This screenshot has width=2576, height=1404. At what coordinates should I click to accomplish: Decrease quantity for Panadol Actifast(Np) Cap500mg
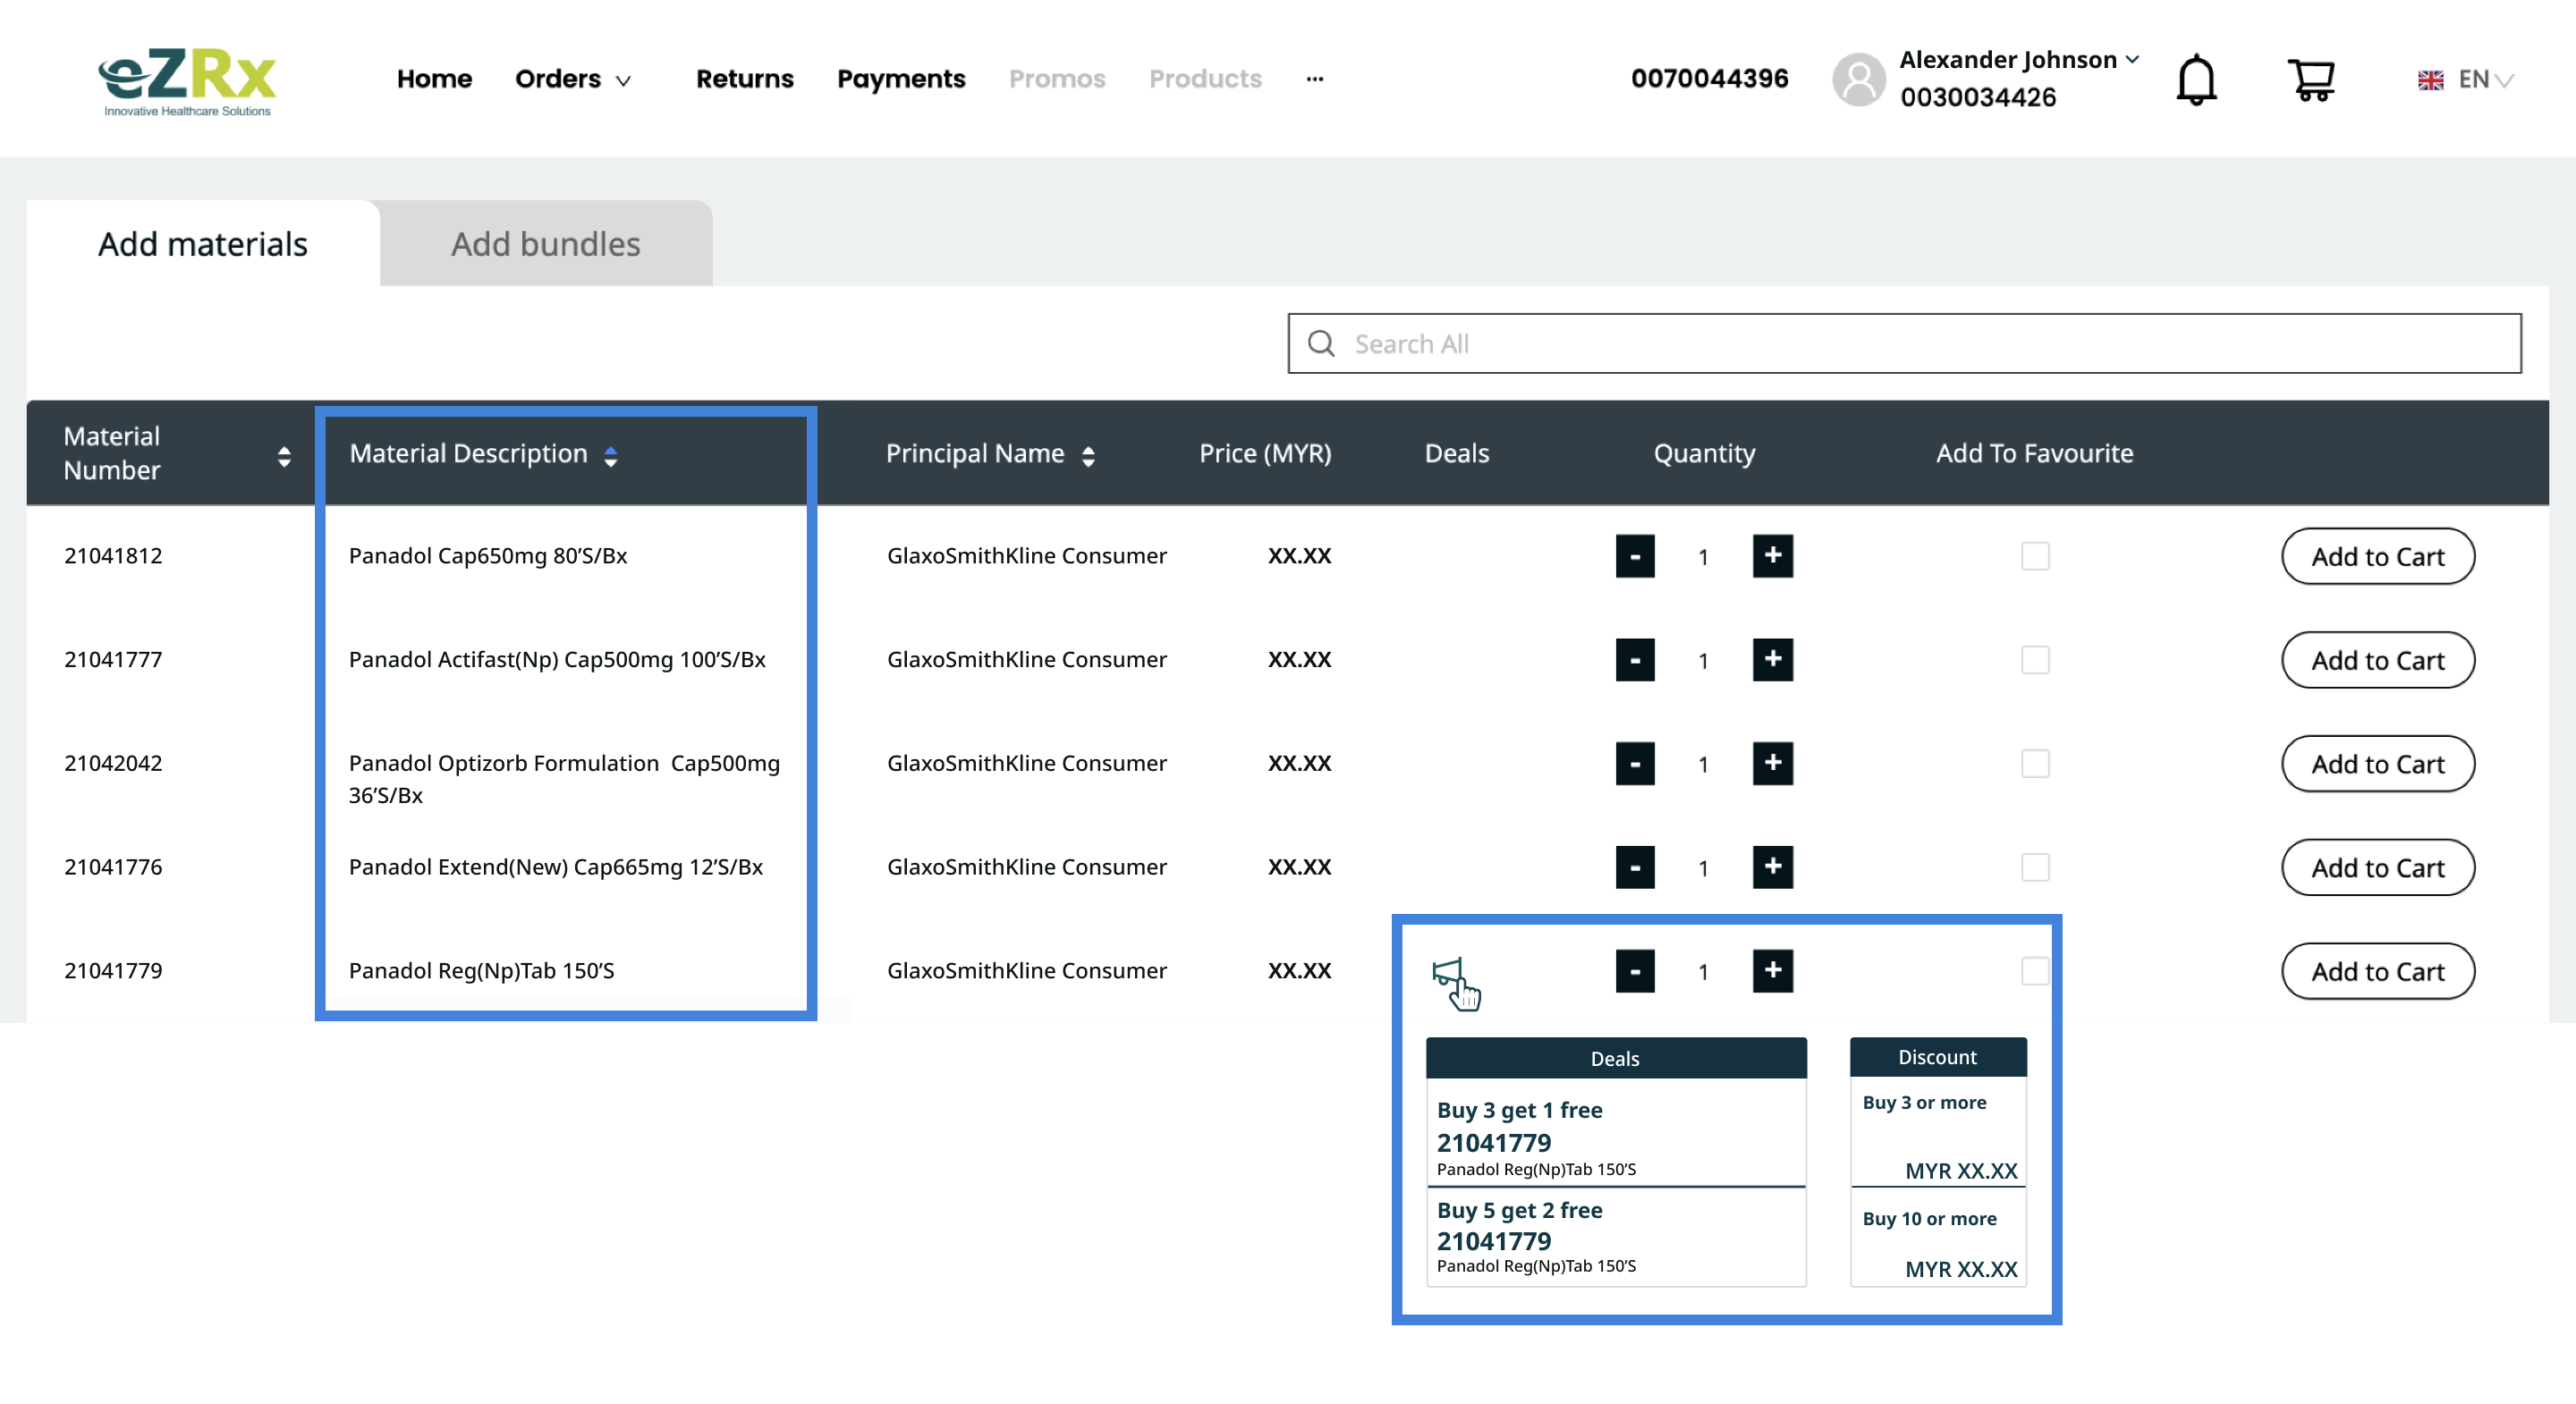(1634, 661)
